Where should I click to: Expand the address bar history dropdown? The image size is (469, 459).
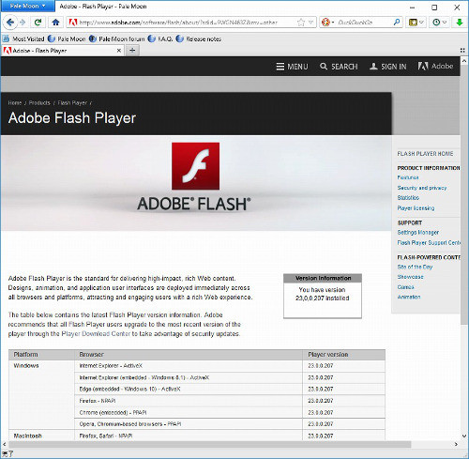(x=311, y=23)
